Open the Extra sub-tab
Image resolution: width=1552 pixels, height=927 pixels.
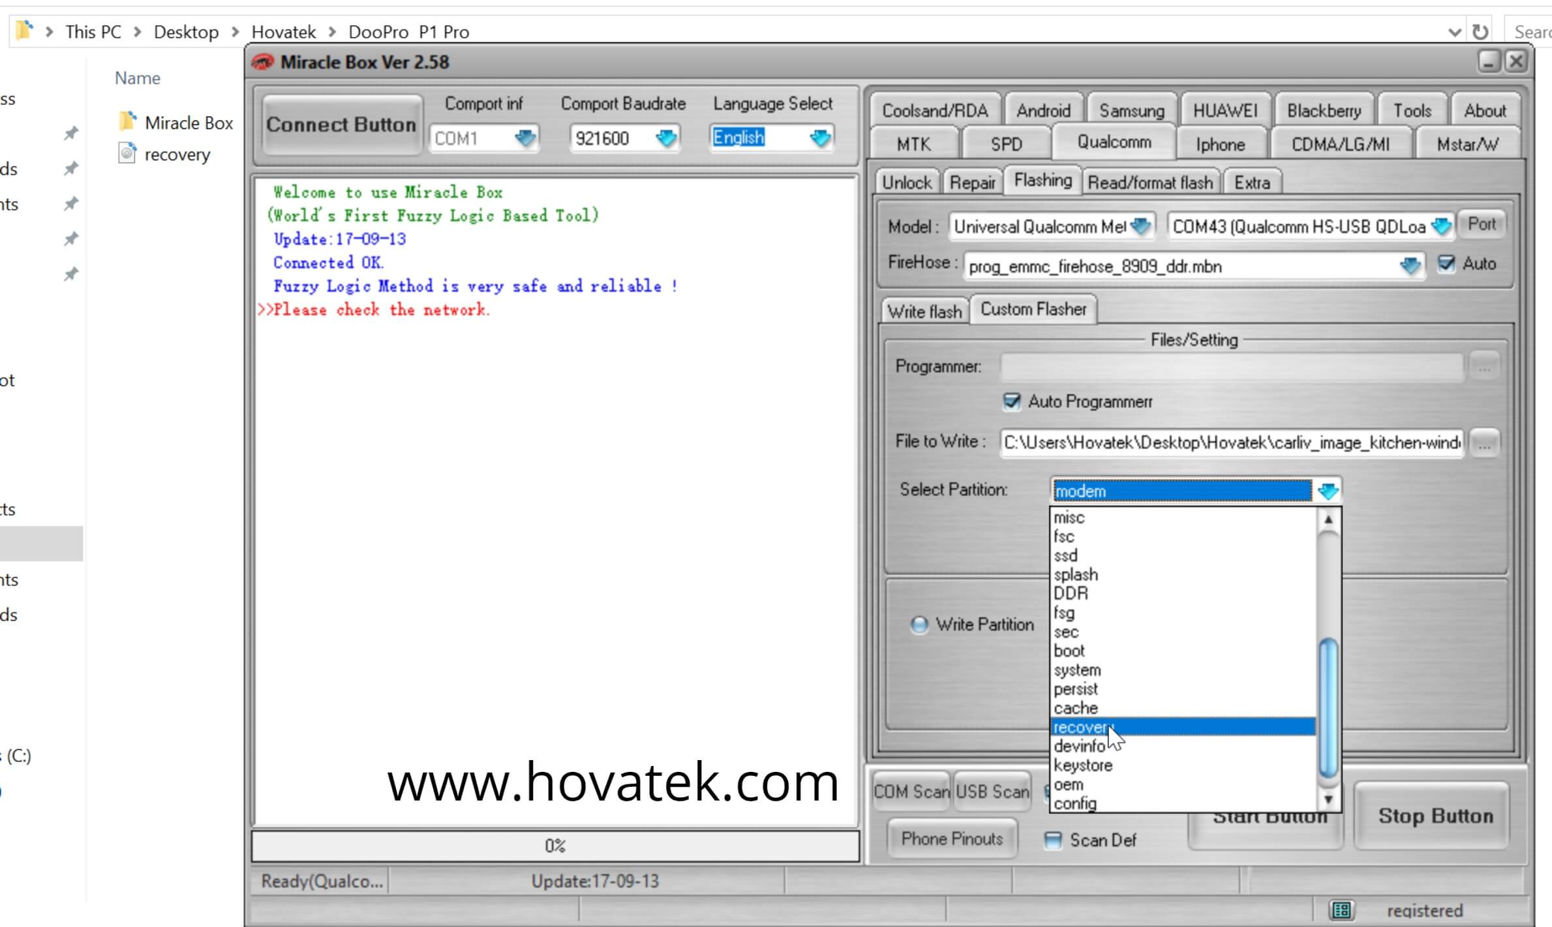(1252, 183)
